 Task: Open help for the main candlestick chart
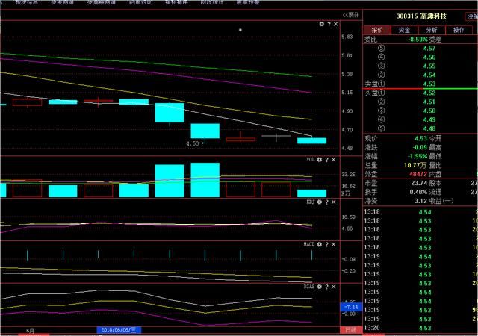tap(329, 25)
